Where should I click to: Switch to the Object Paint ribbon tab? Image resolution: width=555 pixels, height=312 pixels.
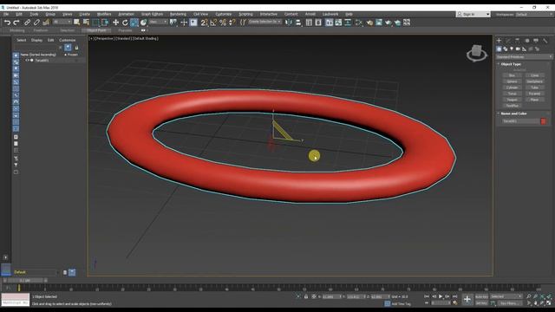[x=96, y=30]
